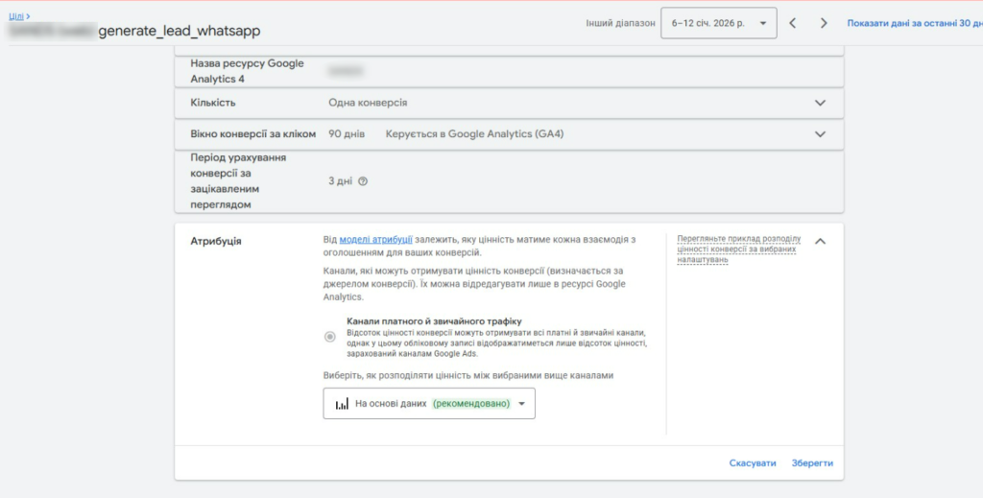Screen dimensions: 983x498
Task: Open the date range picker '6–12 січ. 2026 р.'
Action: coord(718,23)
